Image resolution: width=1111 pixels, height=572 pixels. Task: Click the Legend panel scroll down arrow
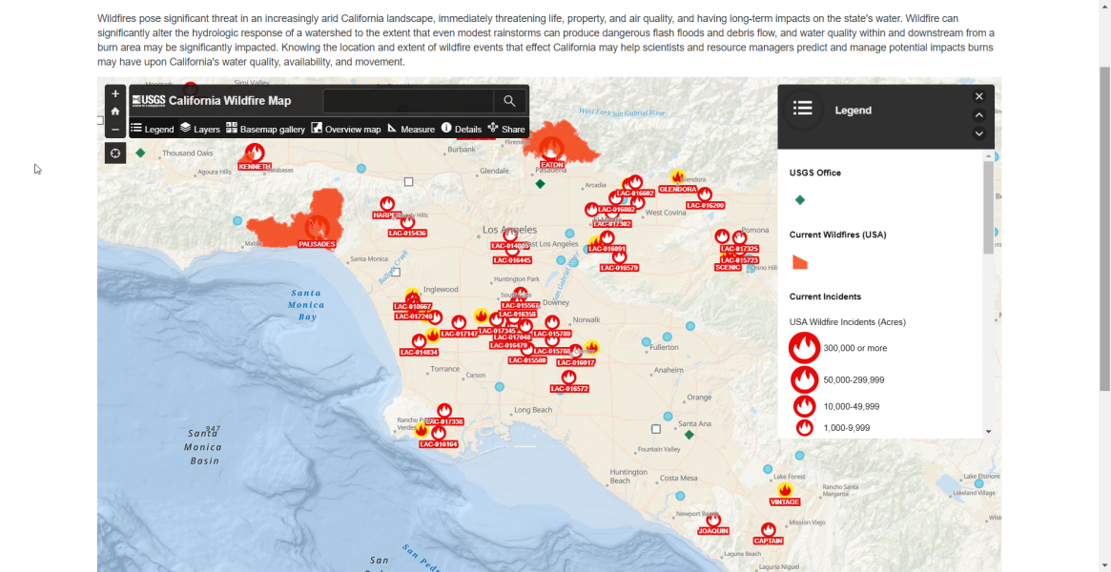988,432
